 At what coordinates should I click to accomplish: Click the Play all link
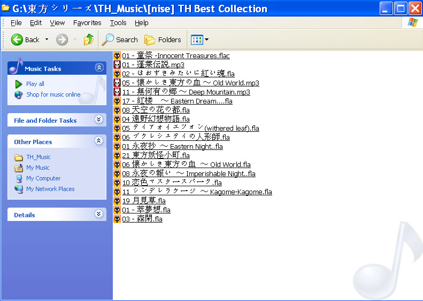click(35, 84)
